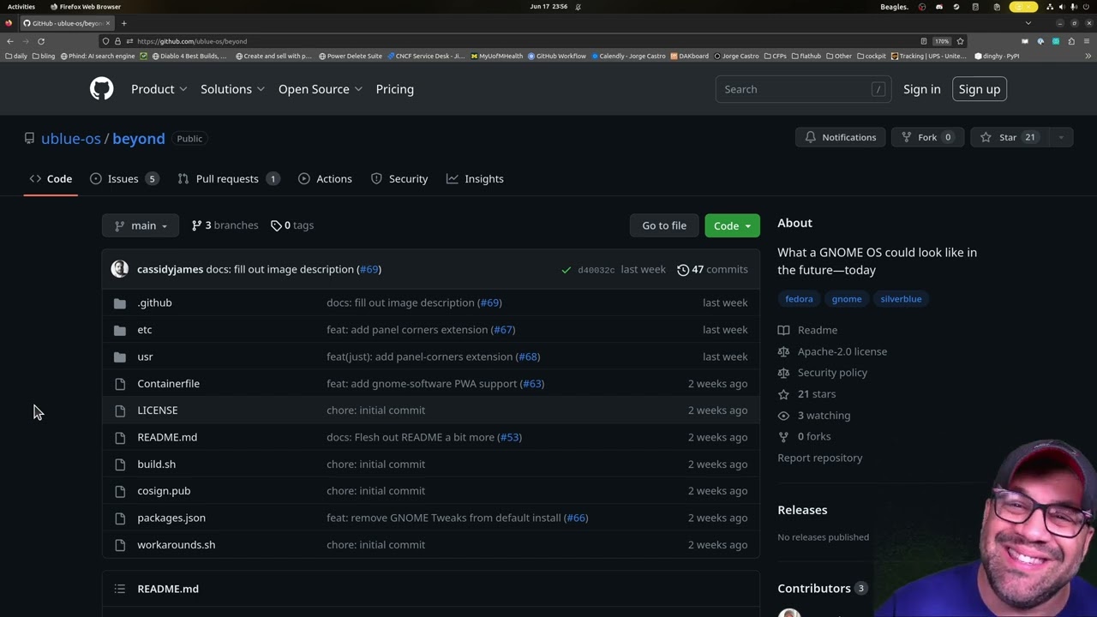
Task: Reload the page with the refresh icon
Action: coord(41,41)
